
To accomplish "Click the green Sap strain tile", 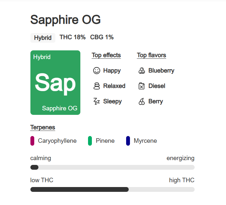I will pos(55,83).
